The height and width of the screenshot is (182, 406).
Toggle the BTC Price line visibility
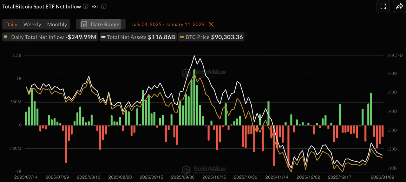point(211,37)
